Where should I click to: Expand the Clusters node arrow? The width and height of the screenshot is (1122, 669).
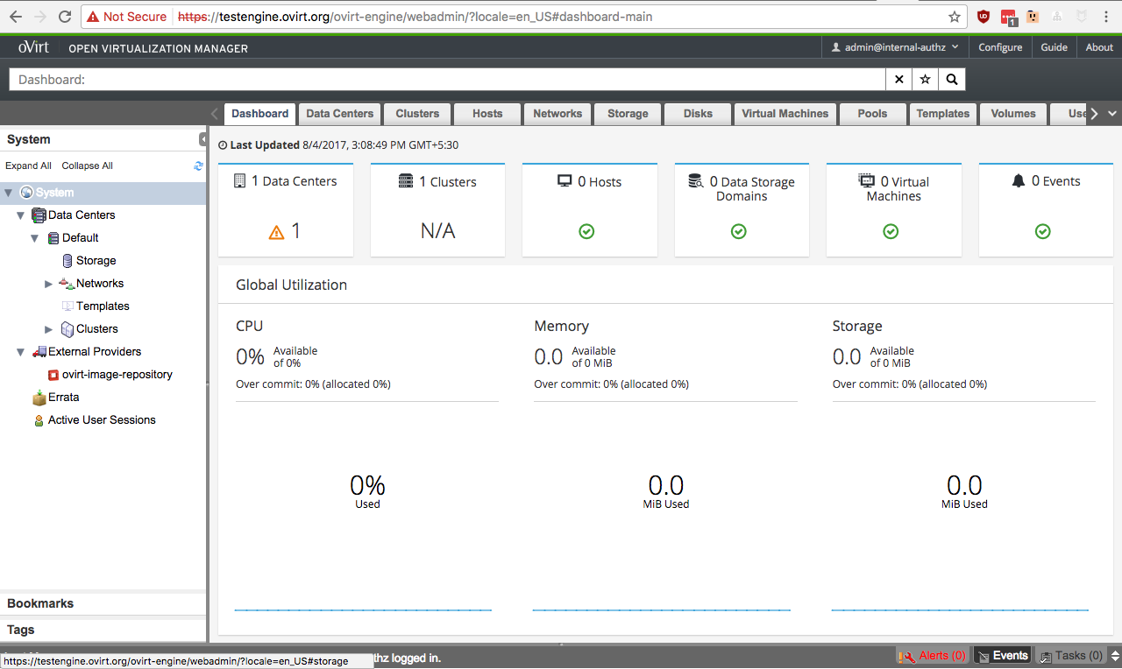click(x=49, y=329)
